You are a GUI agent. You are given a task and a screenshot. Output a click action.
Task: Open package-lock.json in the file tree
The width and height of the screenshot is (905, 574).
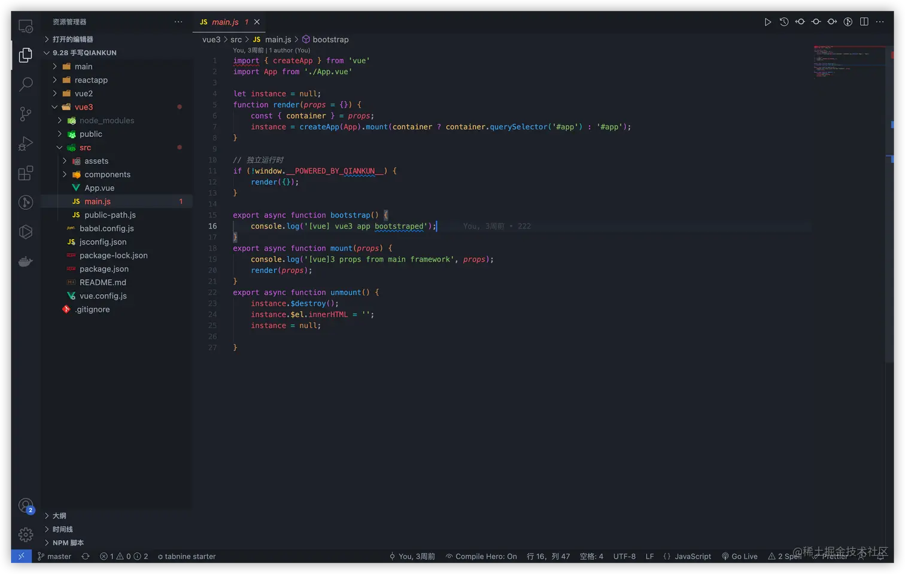coord(117,256)
